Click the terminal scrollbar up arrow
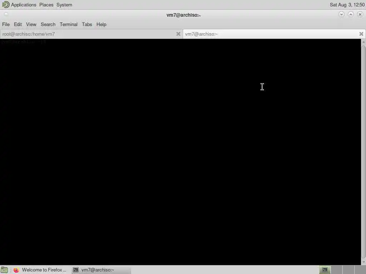The width and height of the screenshot is (366, 274). (363, 42)
